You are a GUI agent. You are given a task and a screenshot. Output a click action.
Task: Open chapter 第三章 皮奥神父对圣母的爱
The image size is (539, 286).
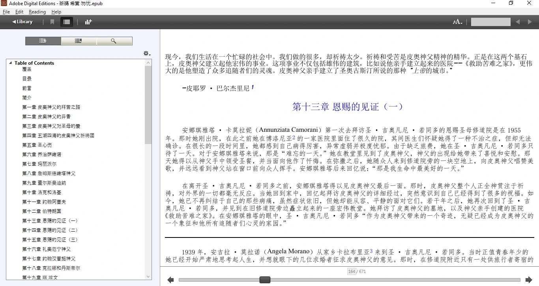pyautogui.click(x=51, y=126)
